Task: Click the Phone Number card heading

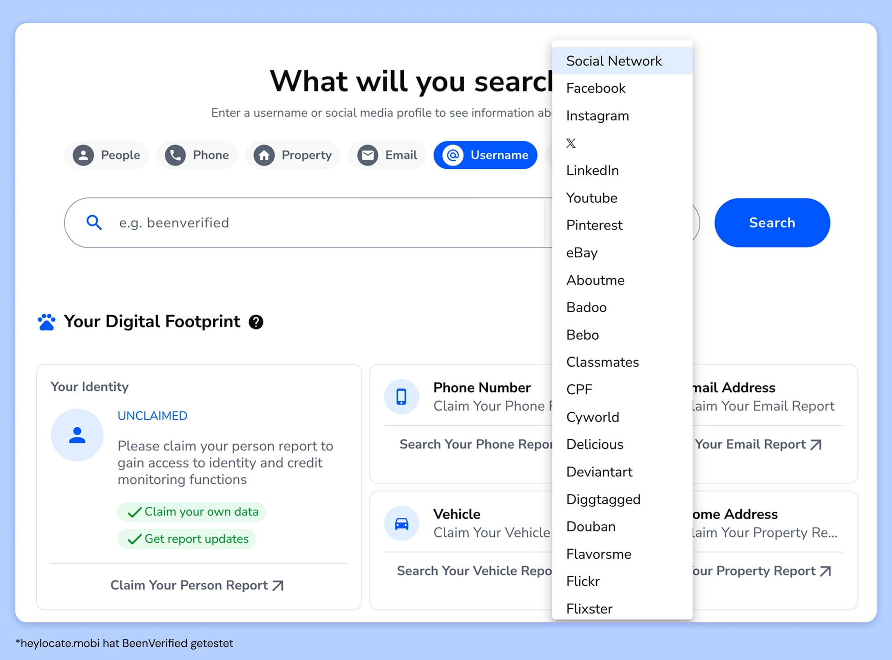Action: pyautogui.click(x=482, y=388)
